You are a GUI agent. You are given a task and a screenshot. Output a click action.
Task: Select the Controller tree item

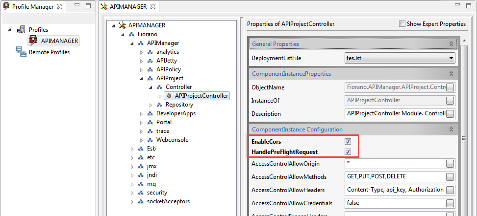[x=179, y=87]
